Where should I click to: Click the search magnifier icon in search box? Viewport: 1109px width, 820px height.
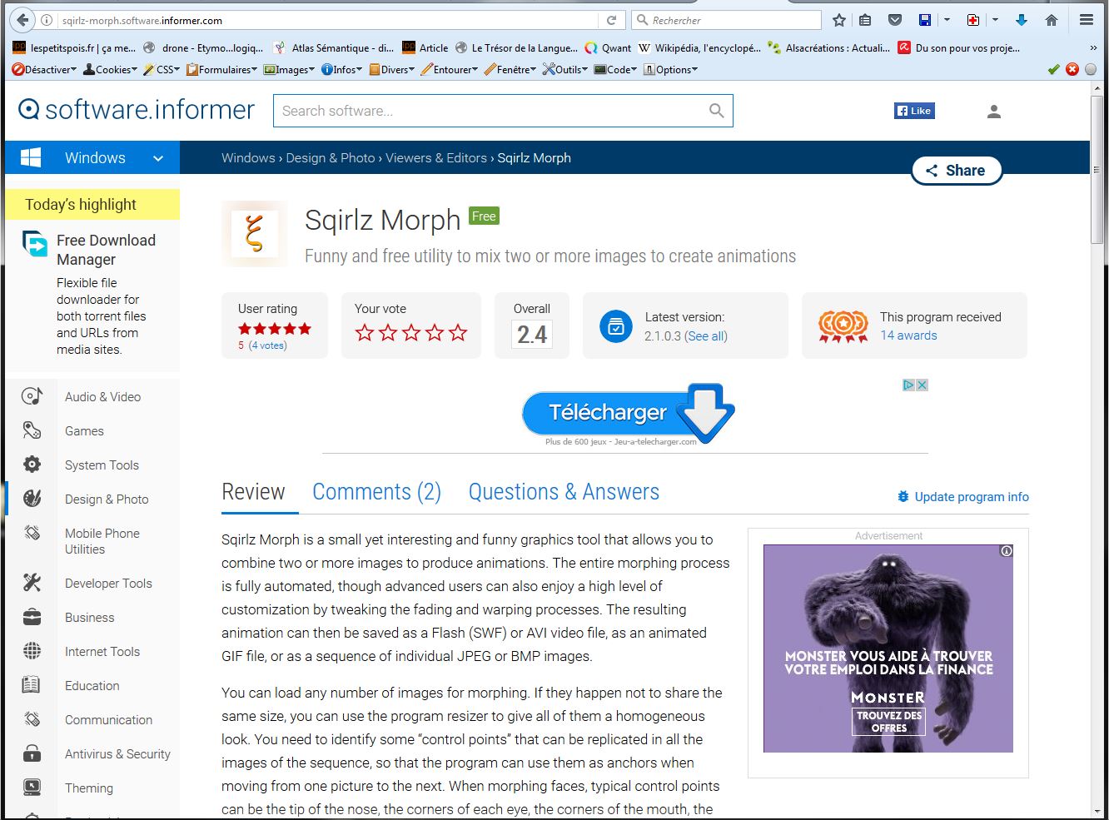pos(716,111)
